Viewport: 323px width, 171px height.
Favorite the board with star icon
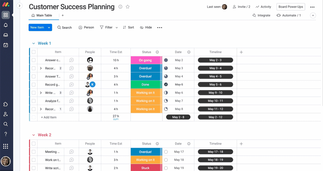(x=128, y=7)
